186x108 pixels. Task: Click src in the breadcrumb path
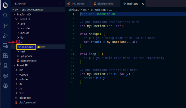[x=84, y=10]
